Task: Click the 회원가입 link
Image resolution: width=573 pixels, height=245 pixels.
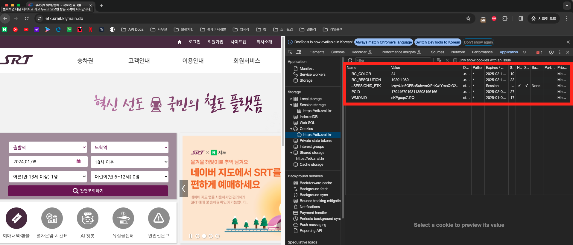Action: pyautogui.click(x=215, y=42)
